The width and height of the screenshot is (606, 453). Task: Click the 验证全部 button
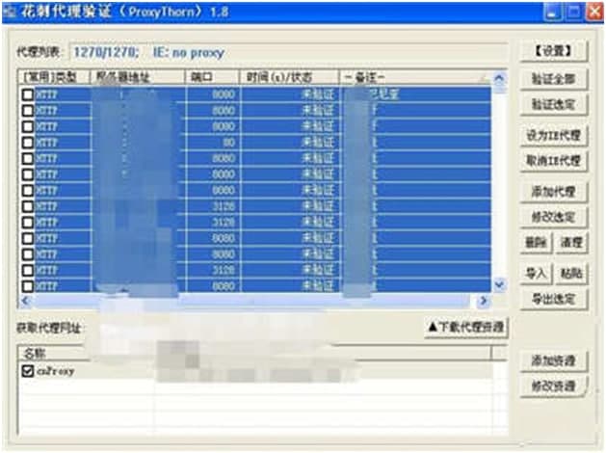[x=553, y=79]
